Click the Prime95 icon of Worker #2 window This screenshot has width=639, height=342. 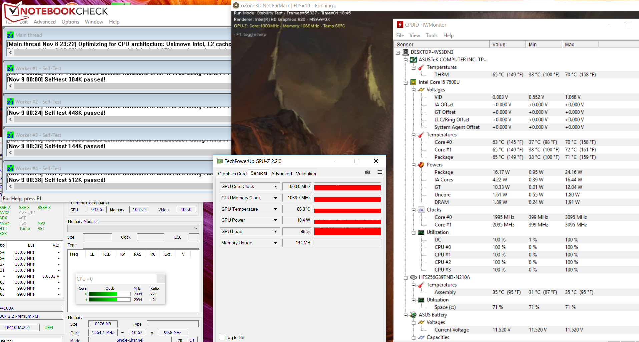click(x=10, y=102)
